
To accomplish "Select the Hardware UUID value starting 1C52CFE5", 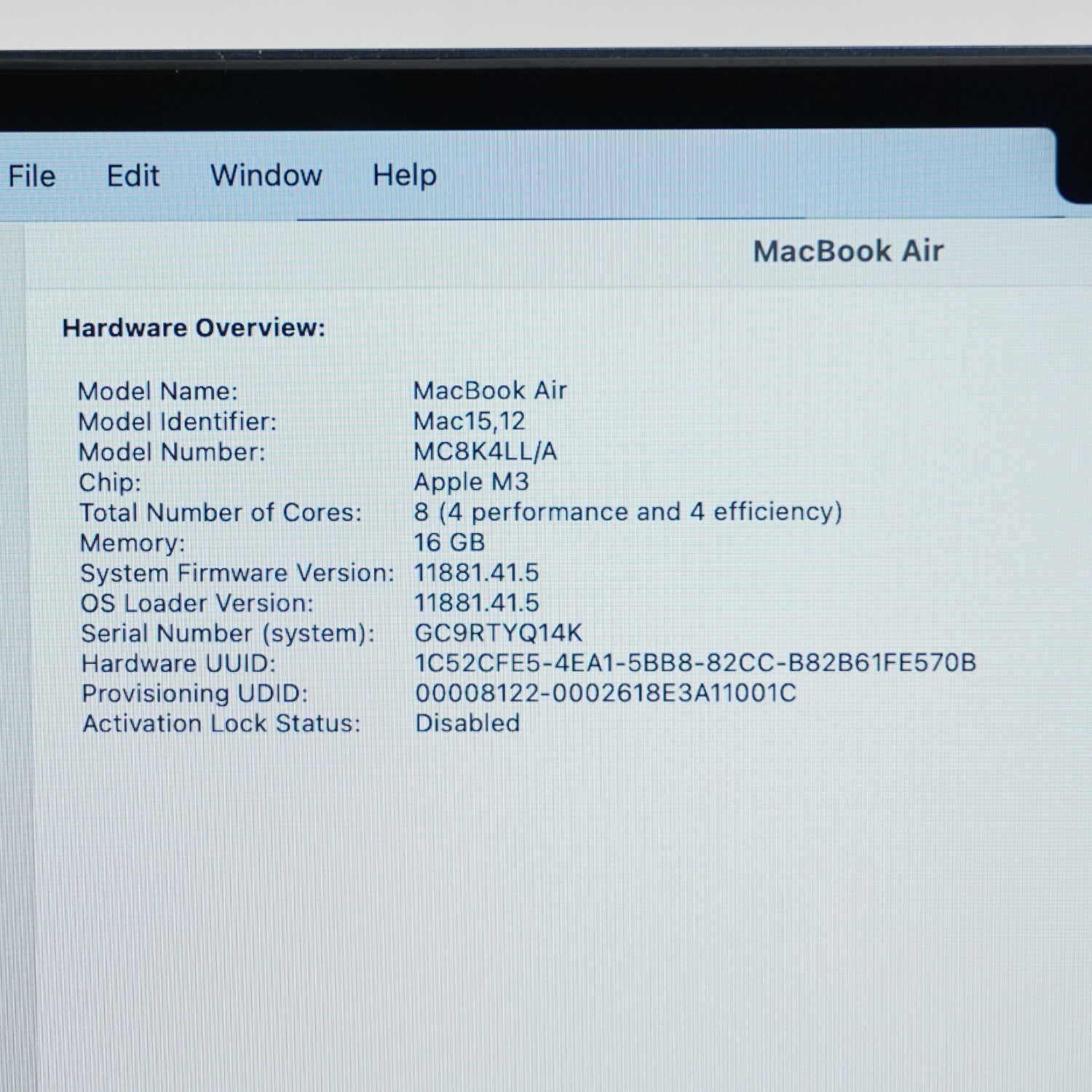I will point(696,662).
